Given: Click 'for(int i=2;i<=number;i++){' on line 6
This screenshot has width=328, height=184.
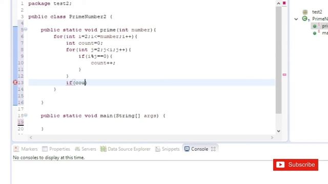Looking at the screenshot, I should 95,36.
